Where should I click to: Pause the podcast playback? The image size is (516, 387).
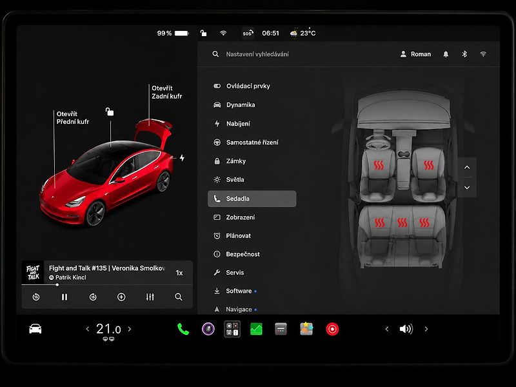click(x=64, y=297)
